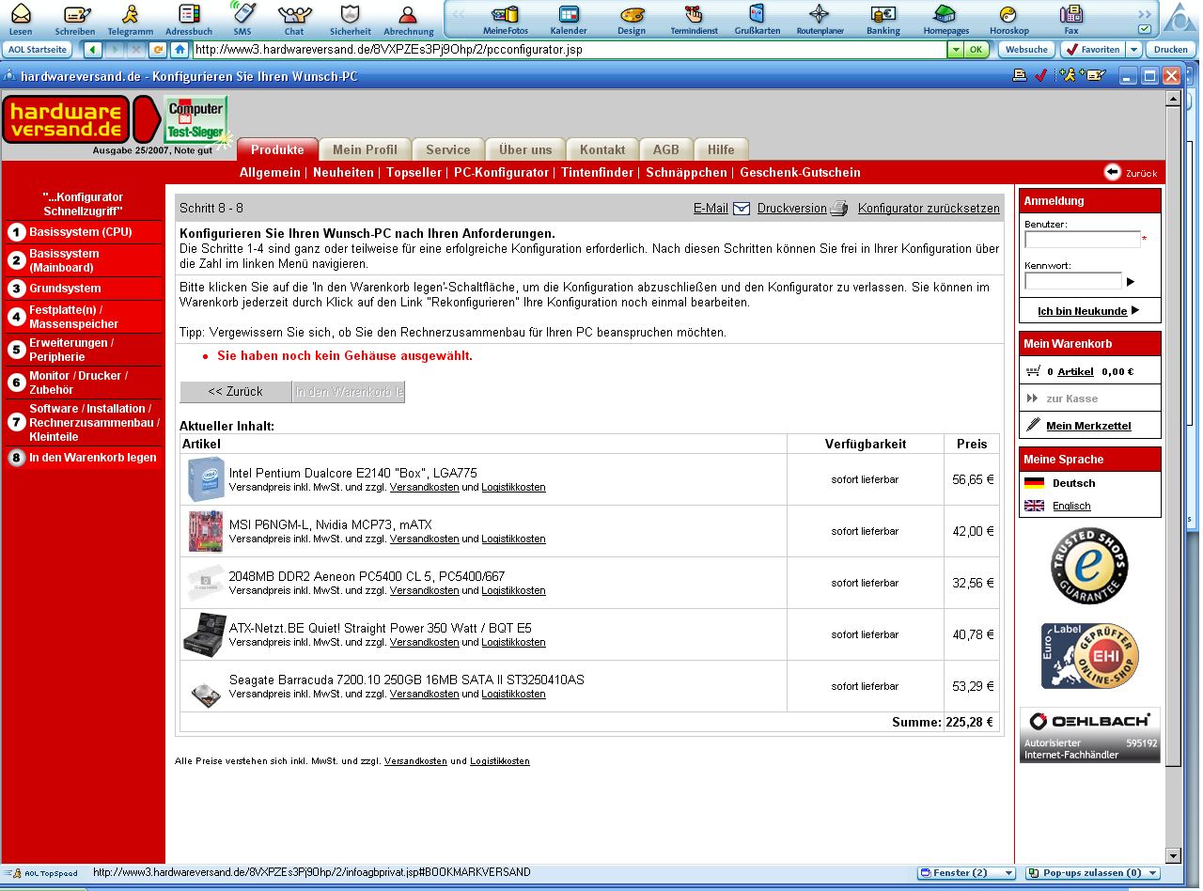This screenshot has width=1203, height=891.
Task: Open the Service tab
Action: [x=448, y=149]
